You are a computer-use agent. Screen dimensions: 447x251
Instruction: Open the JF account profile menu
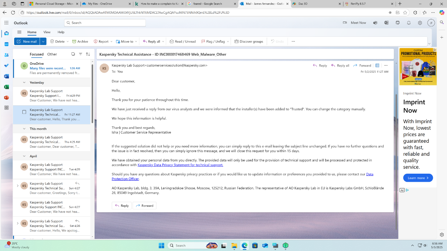coord(431,23)
